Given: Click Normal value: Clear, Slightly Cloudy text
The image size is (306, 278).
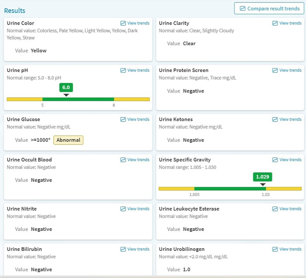Looking at the screenshot, I should pyautogui.click(x=196, y=31).
